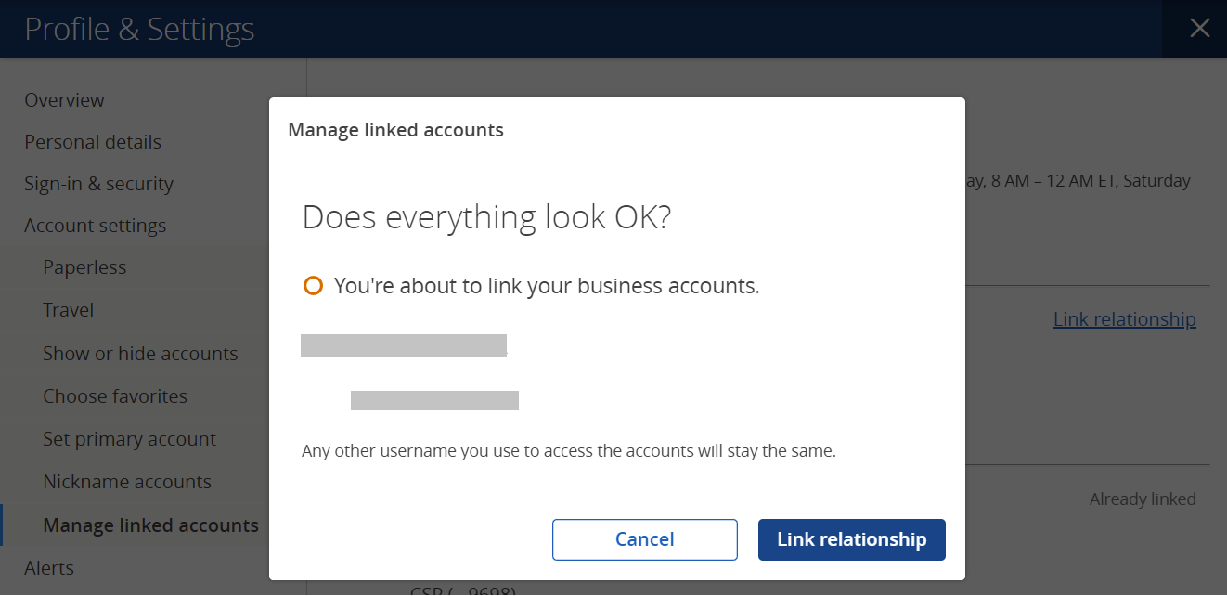Open the Link relationship link on the right
The image size is (1227, 596).
[1124, 318]
